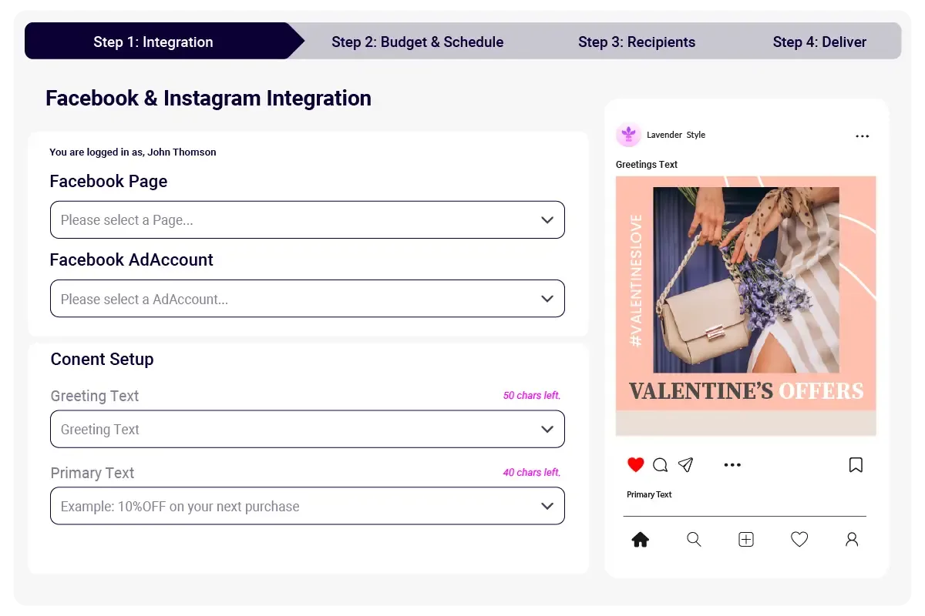The image size is (925, 616).
Task: Go to Step 4: Deliver
Action: click(x=819, y=42)
